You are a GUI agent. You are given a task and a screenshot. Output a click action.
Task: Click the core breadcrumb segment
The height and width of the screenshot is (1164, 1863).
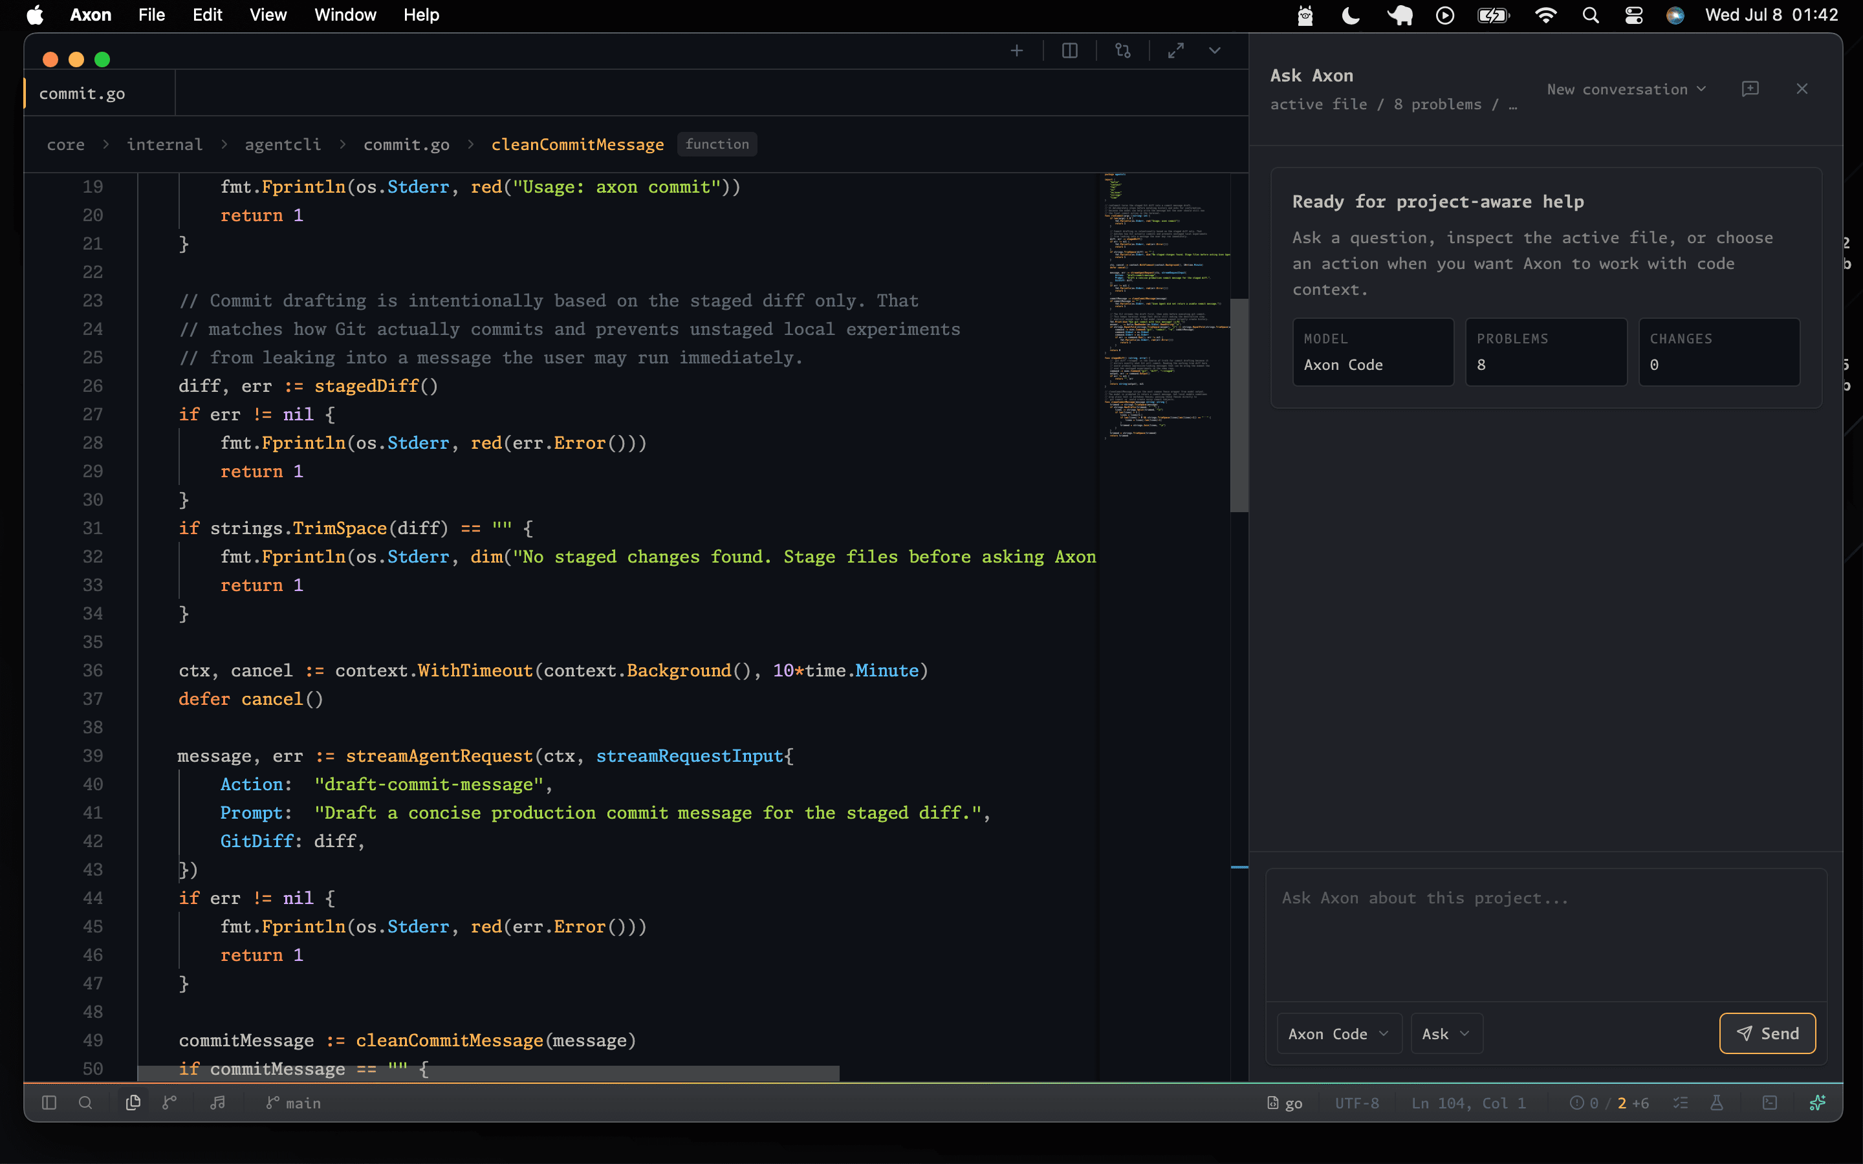tap(65, 144)
